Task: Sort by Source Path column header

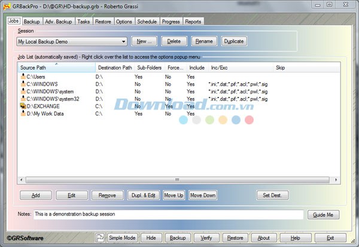Action: (x=56, y=68)
